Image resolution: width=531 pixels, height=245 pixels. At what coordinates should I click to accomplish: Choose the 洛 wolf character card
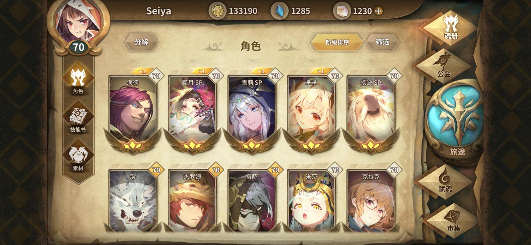pos(133,201)
